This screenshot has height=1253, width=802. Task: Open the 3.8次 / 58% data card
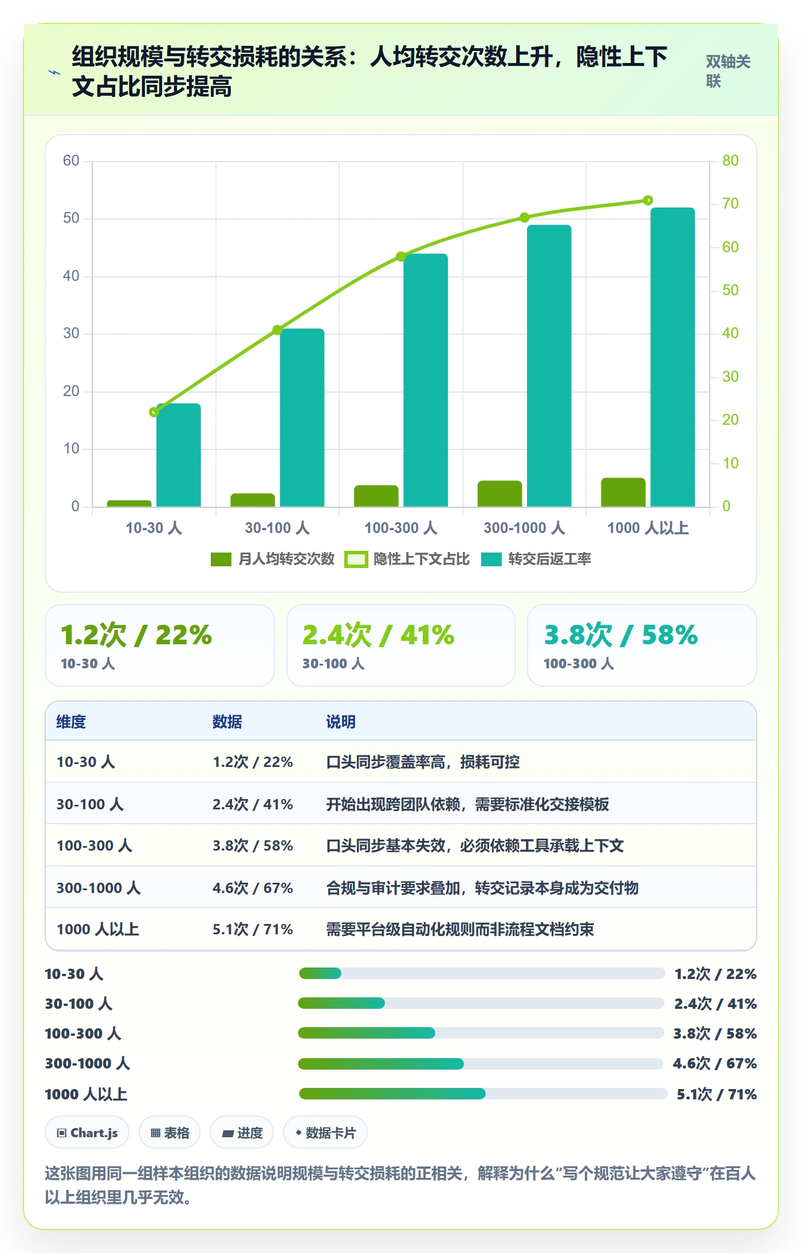(642, 645)
